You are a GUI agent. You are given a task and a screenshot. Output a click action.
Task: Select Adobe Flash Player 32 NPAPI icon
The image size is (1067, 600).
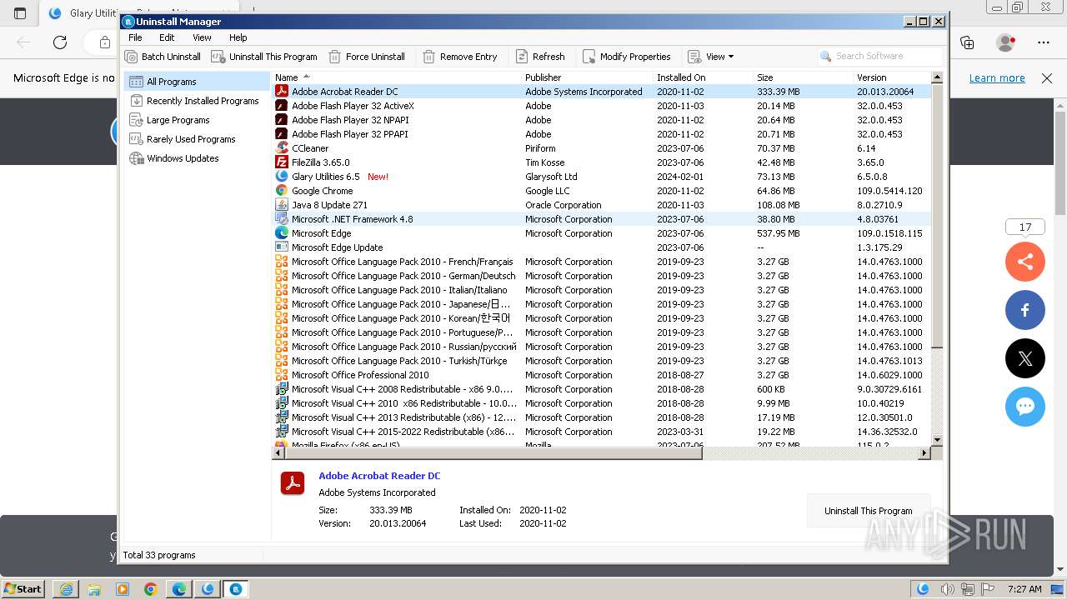coord(282,120)
